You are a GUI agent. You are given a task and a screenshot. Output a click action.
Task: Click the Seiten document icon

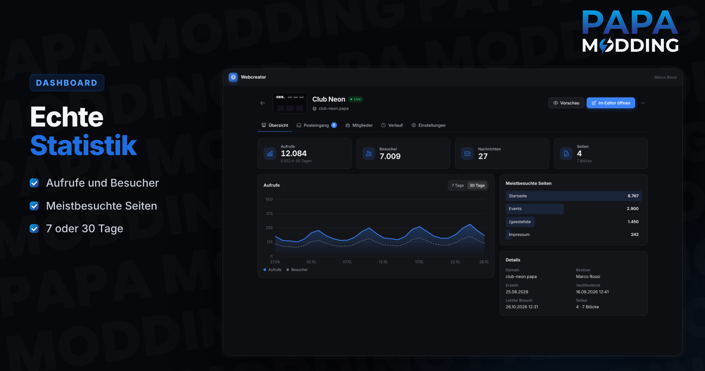[566, 154]
